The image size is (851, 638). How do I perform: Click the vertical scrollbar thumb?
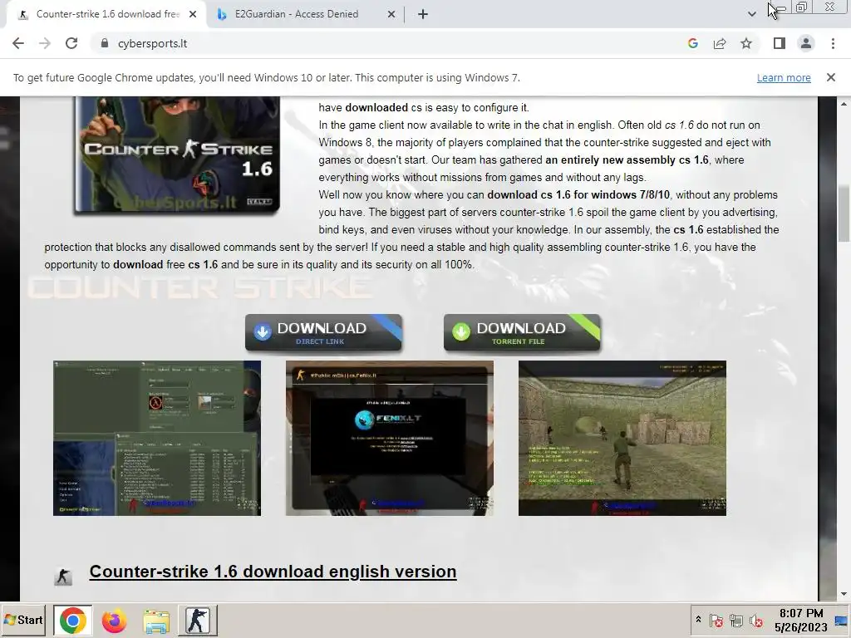(x=844, y=213)
